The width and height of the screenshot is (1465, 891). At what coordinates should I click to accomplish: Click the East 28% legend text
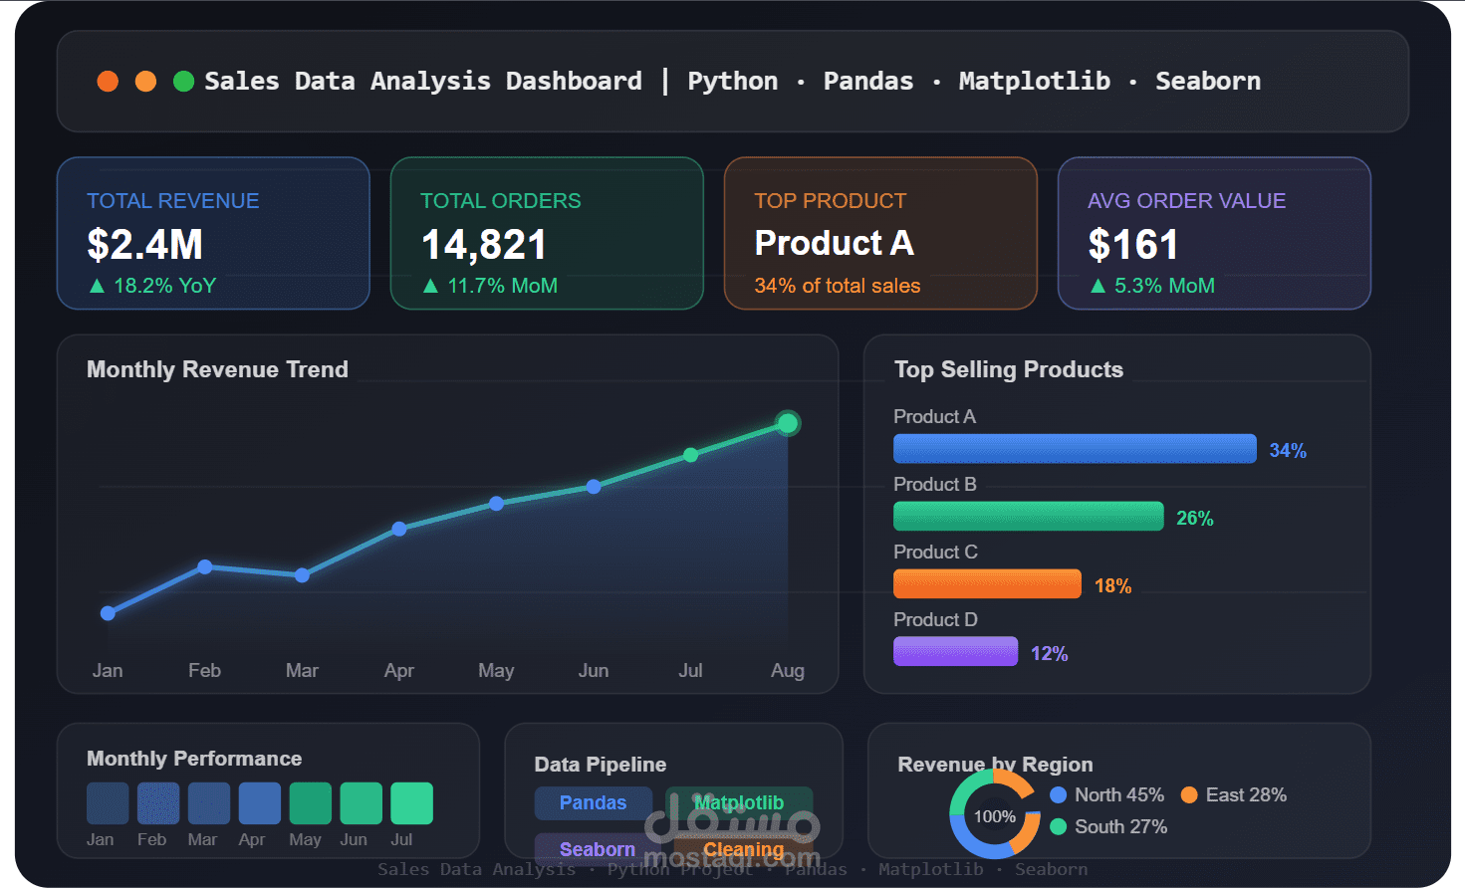point(1247,794)
